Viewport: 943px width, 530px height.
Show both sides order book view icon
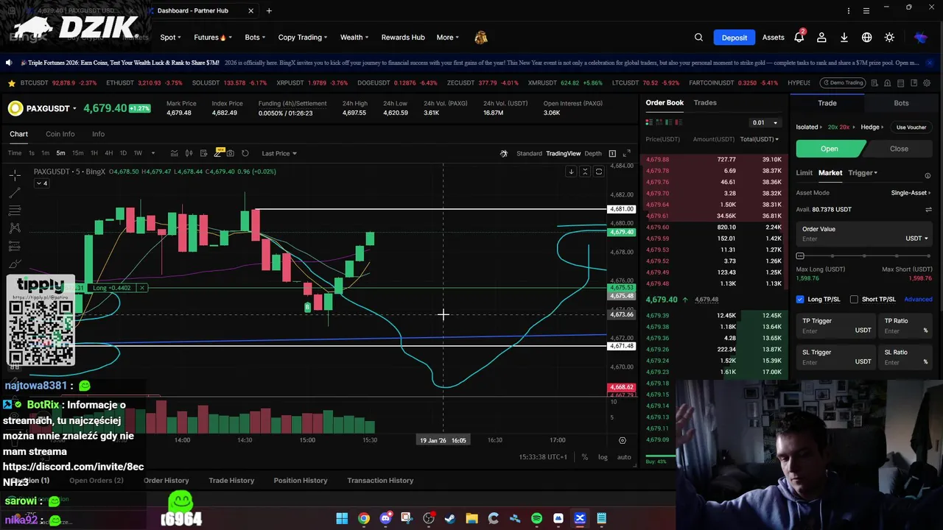pos(649,122)
